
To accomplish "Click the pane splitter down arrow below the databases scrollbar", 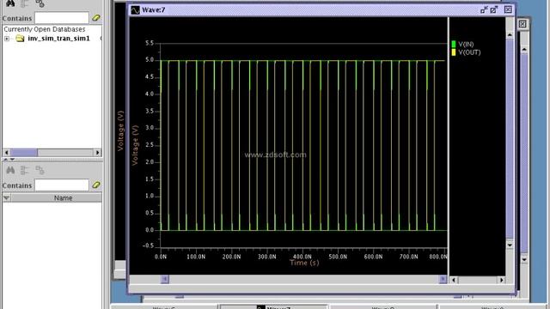I will click(12, 160).
